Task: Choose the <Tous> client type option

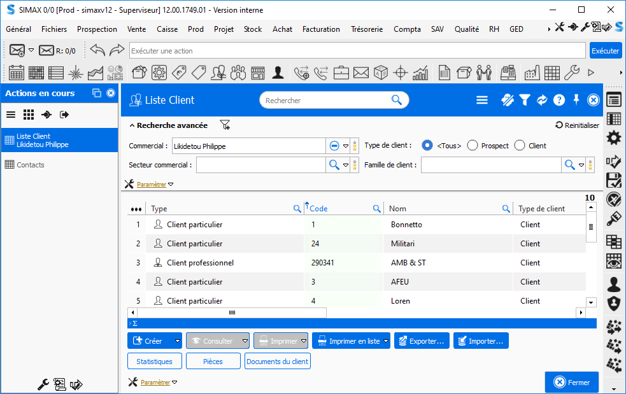Action: pyautogui.click(x=427, y=146)
